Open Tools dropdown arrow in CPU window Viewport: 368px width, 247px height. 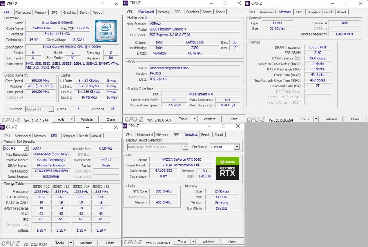pyautogui.click(x=72, y=119)
